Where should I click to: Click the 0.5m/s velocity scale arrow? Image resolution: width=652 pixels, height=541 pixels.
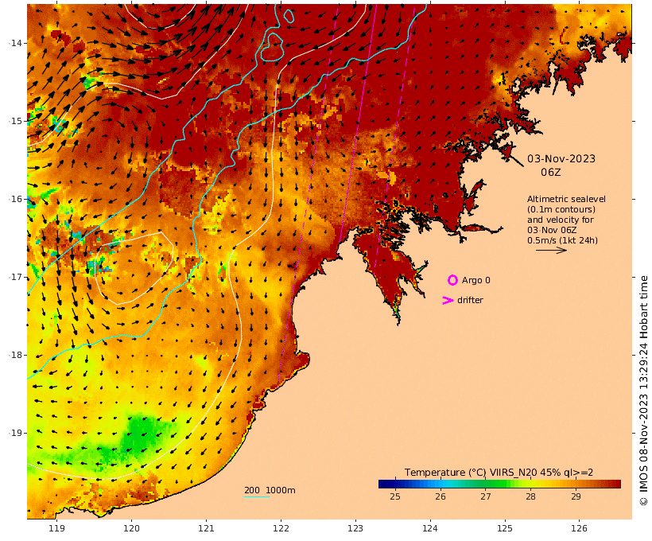[x=551, y=250]
